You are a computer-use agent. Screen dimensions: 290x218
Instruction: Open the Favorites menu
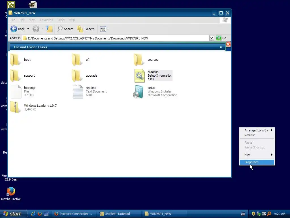click(x=46, y=20)
